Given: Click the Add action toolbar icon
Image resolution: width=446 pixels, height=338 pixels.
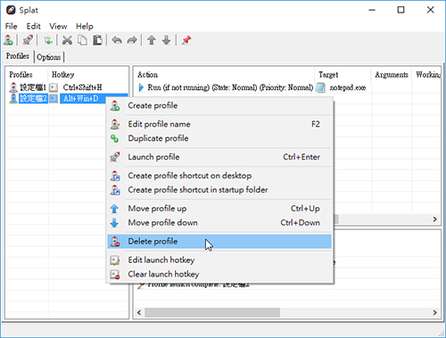Looking at the screenshot, I should (48, 40).
